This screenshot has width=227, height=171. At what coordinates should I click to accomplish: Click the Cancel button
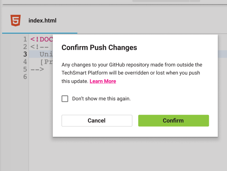(97, 121)
